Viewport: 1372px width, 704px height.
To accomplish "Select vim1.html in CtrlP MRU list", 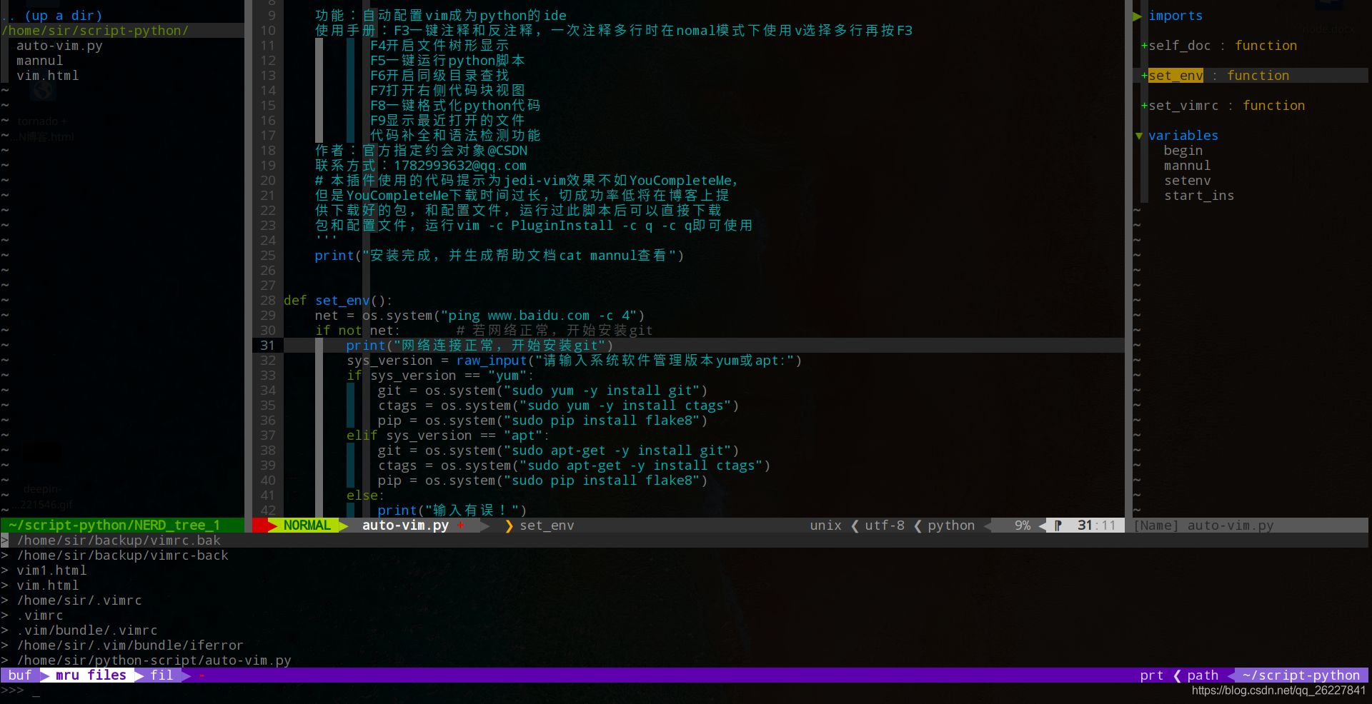I will (51, 570).
